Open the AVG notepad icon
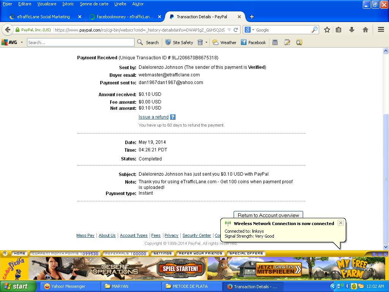 pyautogui.click(x=287, y=43)
